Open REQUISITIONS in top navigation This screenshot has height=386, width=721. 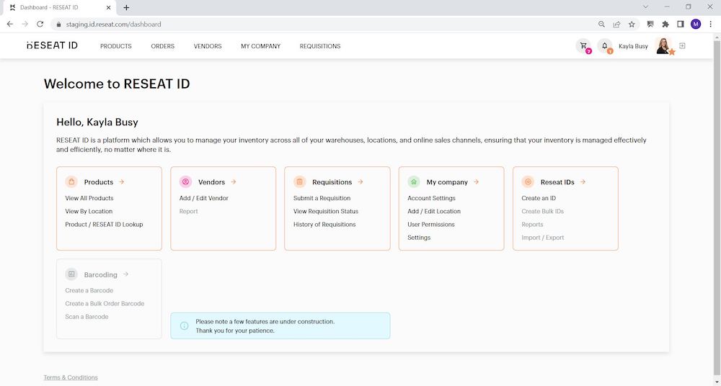[320, 46]
